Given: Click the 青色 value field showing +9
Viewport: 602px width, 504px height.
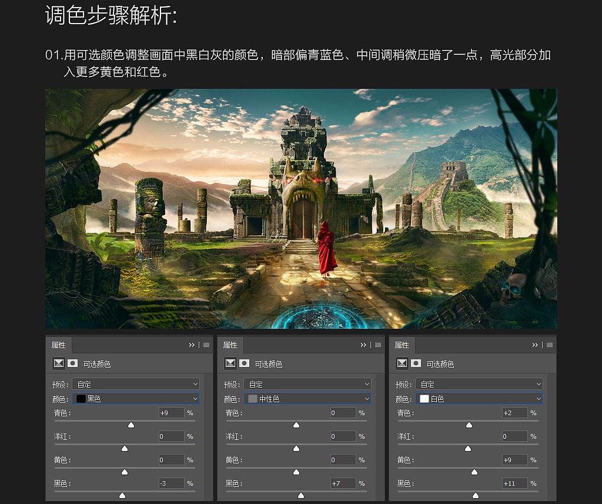Looking at the screenshot, I should click(x=171, y=413).
